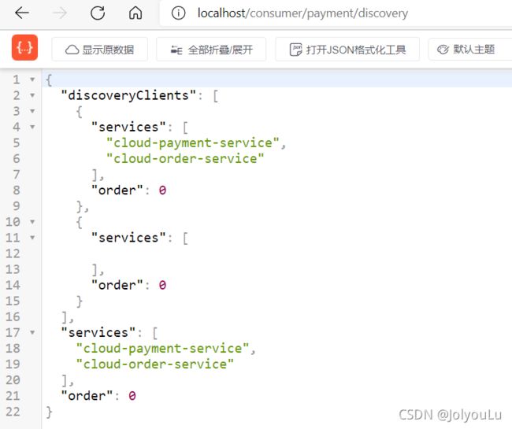Click the disabled forward navigation arrow
The image size is (512, 429).
(x=60, y=13)
